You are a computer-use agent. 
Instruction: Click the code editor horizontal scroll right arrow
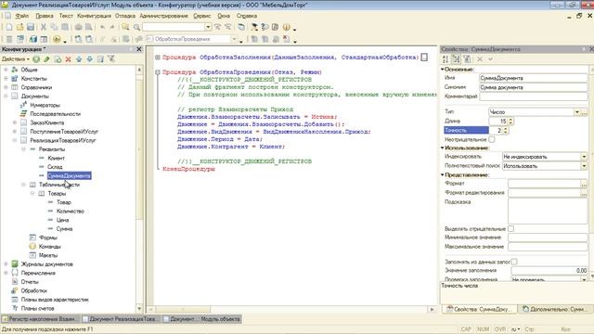432,309
